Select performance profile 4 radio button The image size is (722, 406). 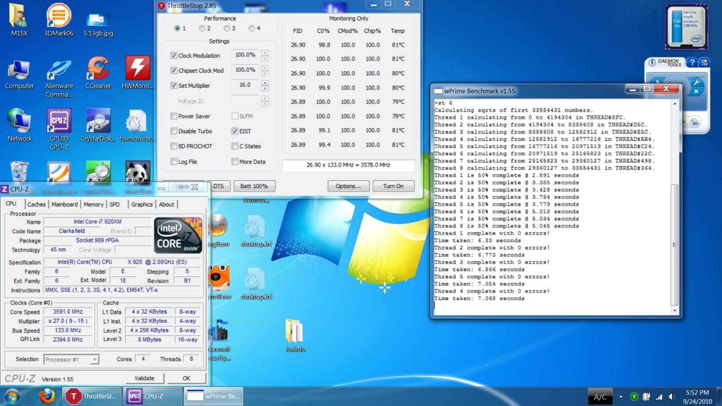point(252,28)
